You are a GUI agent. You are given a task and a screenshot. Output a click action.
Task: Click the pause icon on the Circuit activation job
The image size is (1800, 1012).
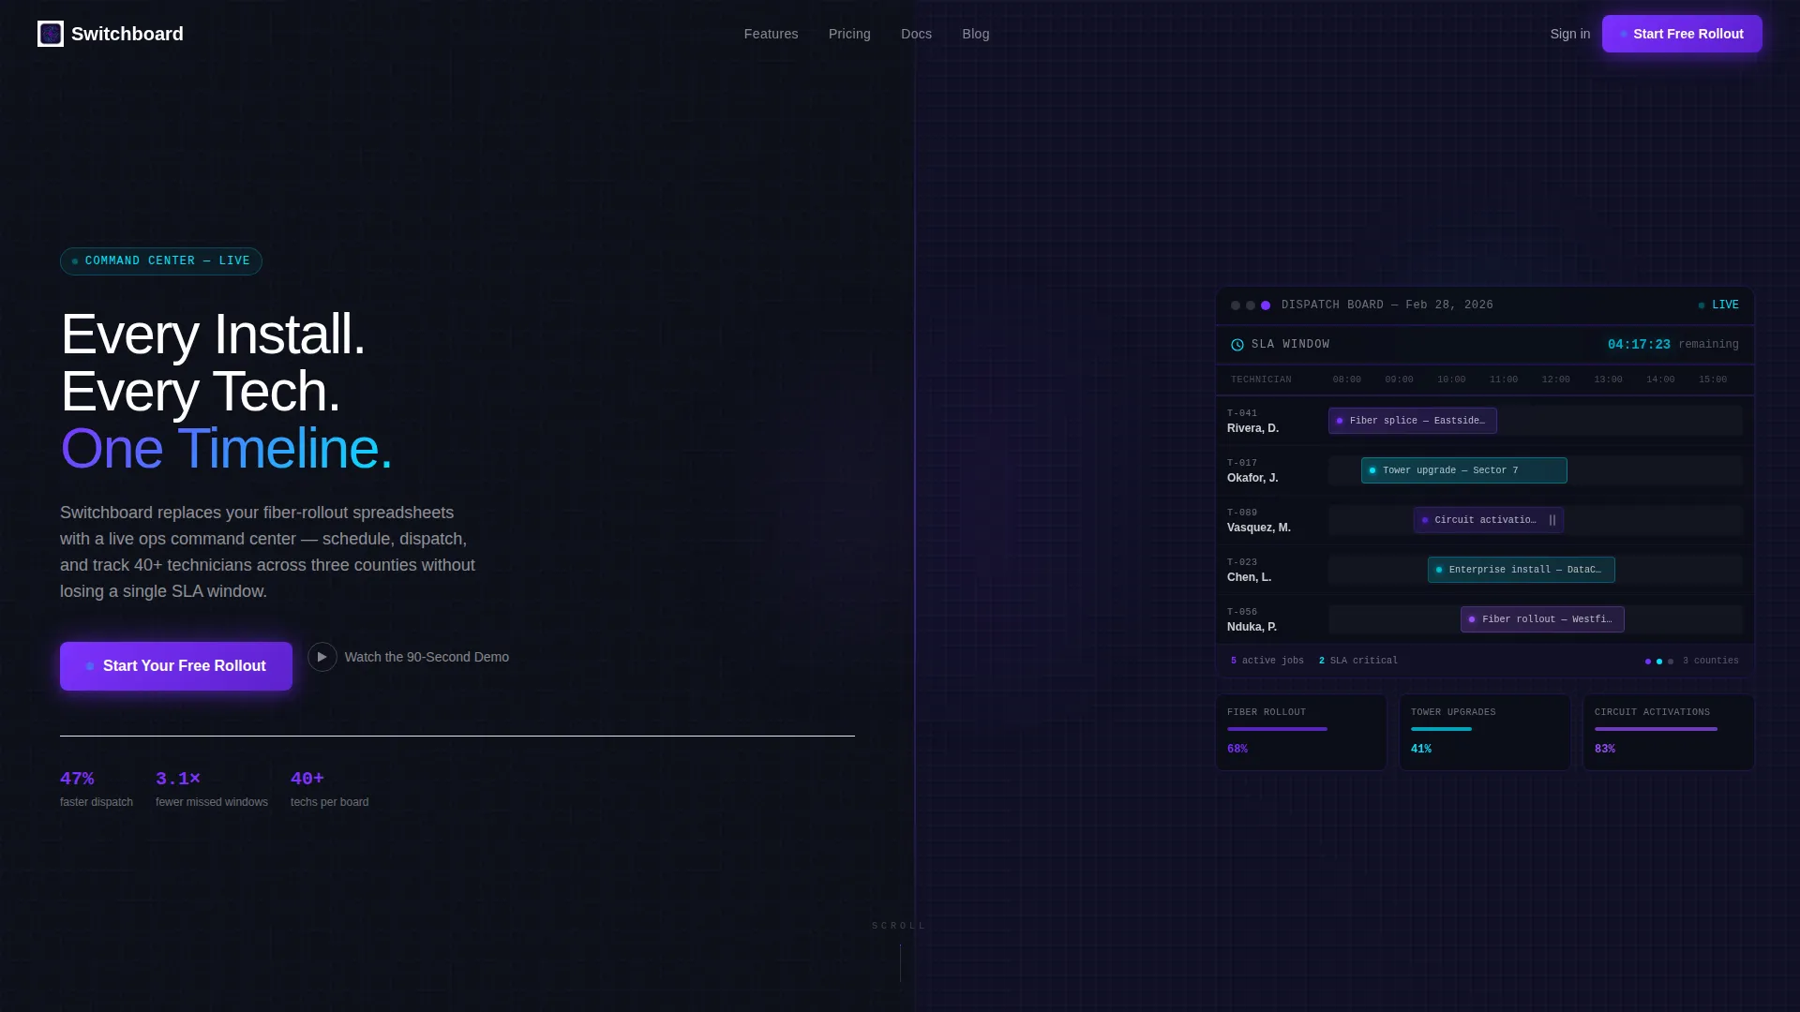click(x=1552, y=520)
